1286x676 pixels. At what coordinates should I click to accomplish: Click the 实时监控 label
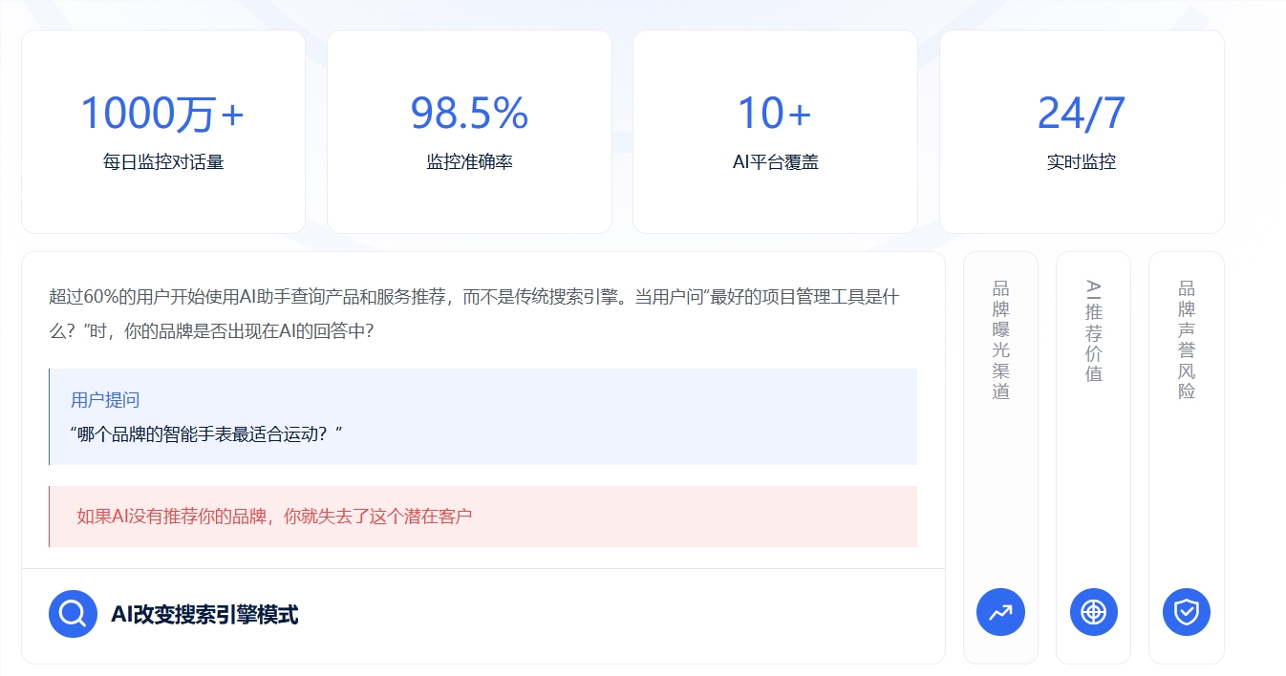tap(1081, 162)
